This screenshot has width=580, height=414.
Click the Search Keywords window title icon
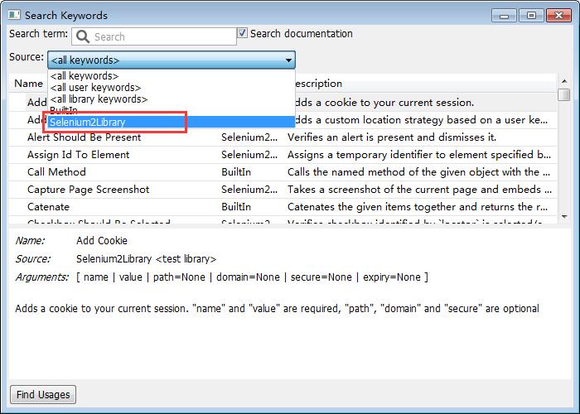point(14,15)
